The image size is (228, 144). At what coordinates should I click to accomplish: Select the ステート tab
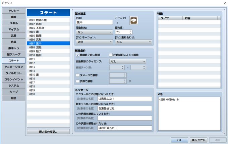tap(14, 60)
